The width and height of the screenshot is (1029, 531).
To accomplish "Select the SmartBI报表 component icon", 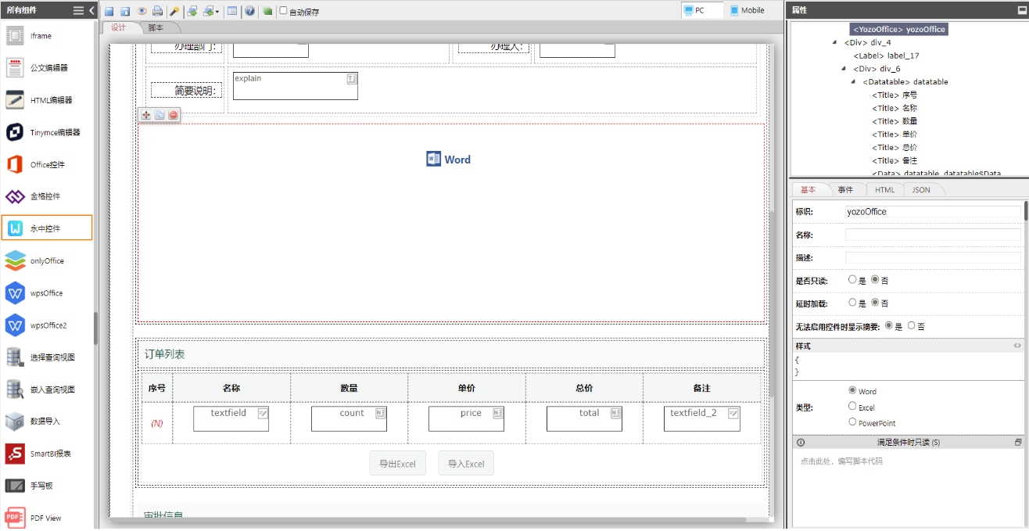I will tap(15, 454).
